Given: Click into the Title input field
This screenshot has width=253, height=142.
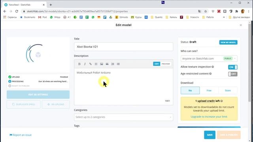Looking at the screenshot, I should (x=123, y=47).
